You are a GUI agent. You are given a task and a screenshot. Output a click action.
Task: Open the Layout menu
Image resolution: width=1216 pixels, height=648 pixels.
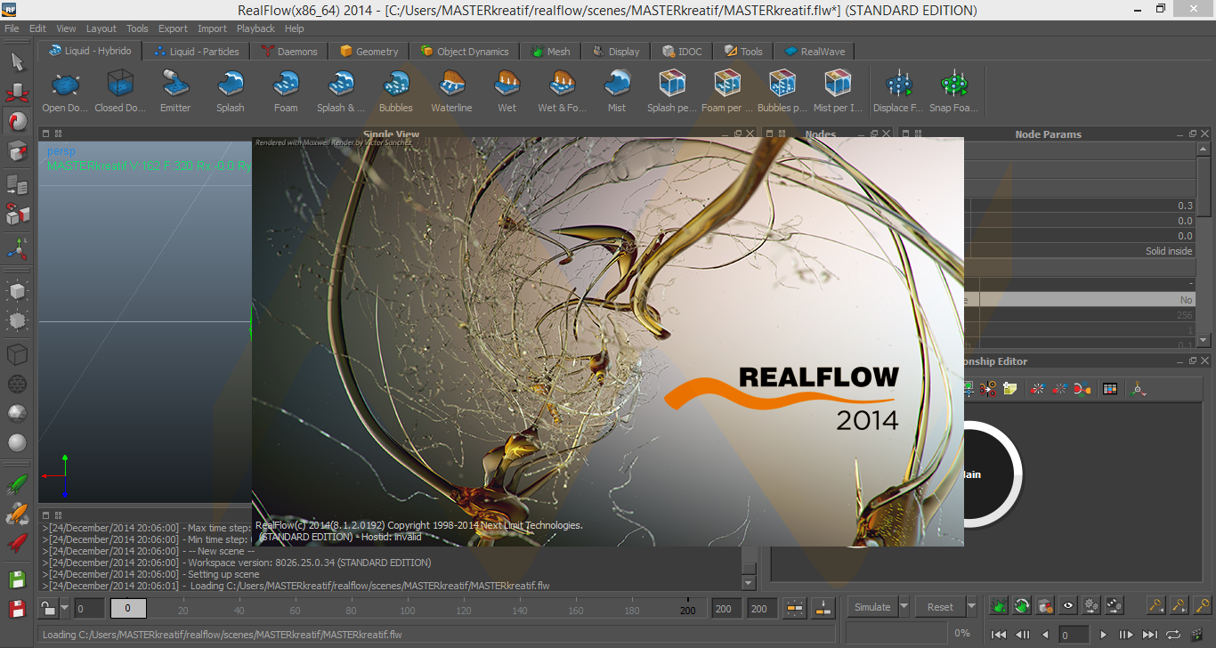point(101,28)
